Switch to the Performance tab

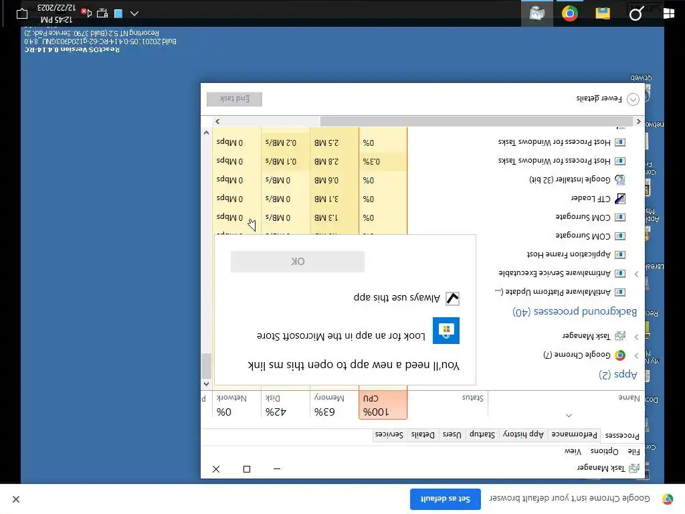[x=574, y=434]
